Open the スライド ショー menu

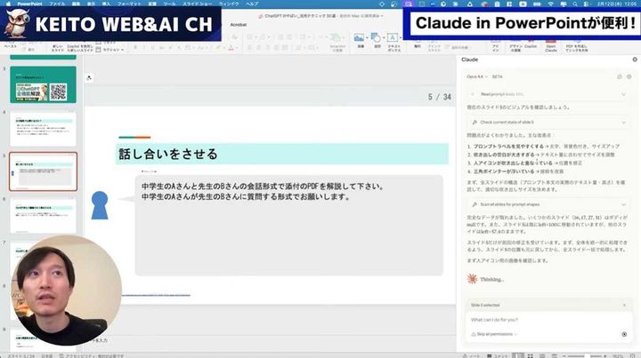[x=197, y=4]
